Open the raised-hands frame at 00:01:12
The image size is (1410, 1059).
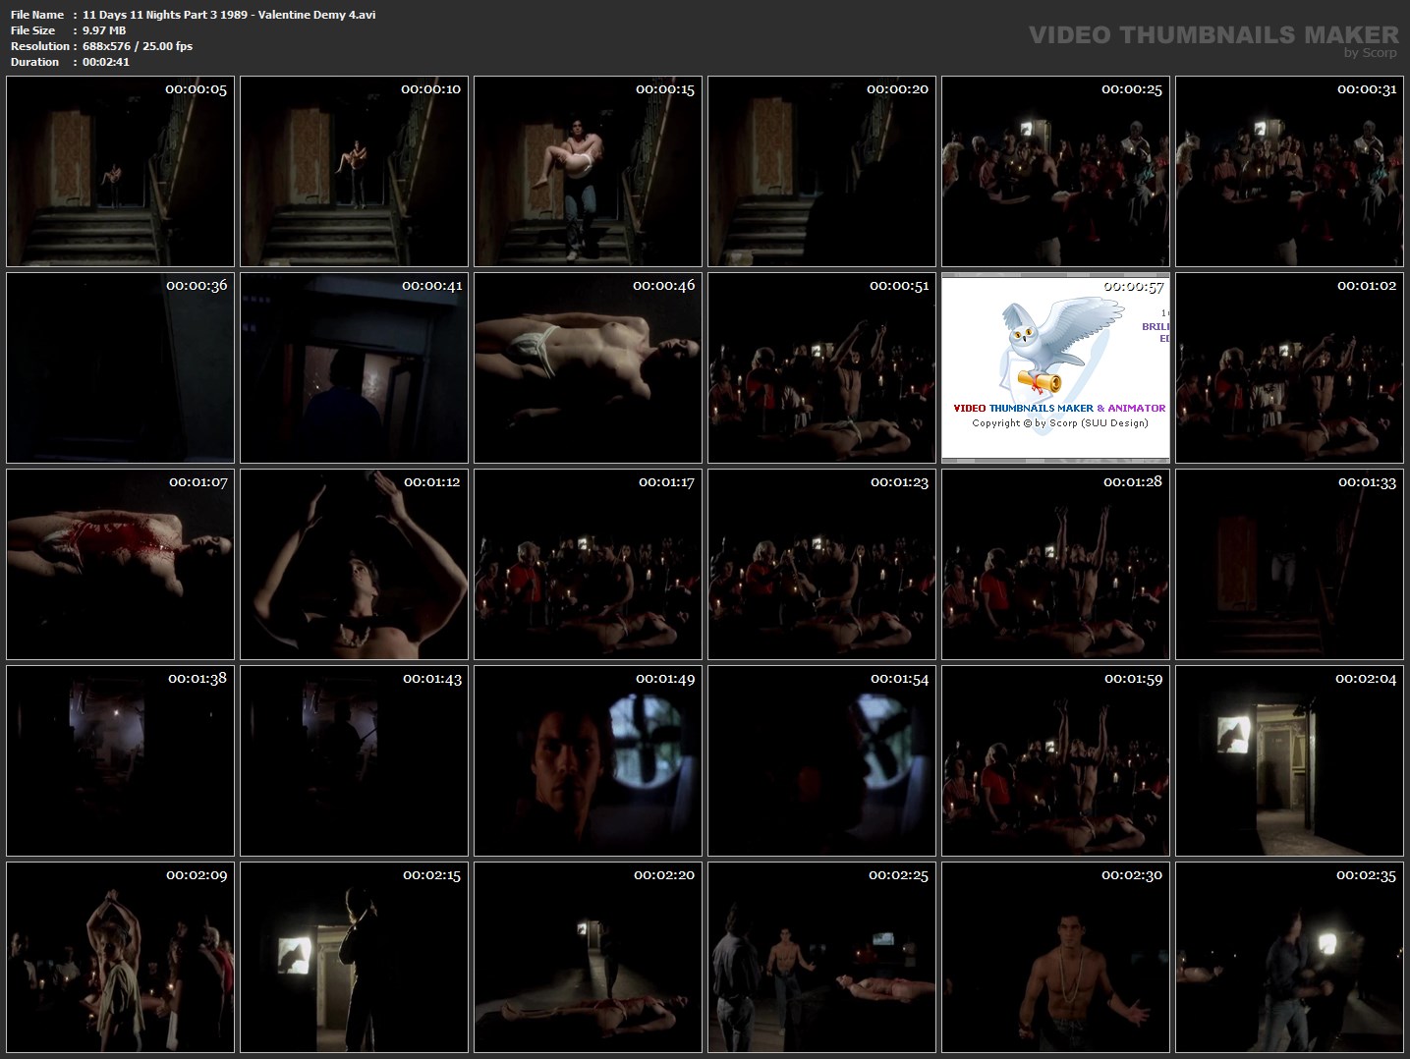coord(354,564)
